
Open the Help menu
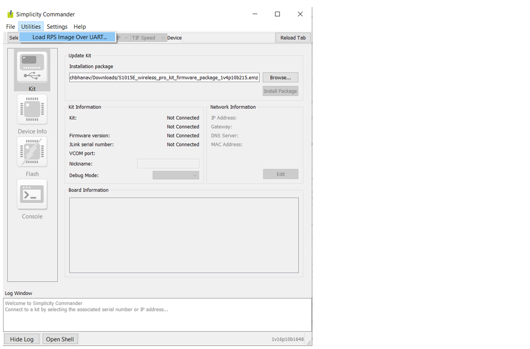[79, 26]
